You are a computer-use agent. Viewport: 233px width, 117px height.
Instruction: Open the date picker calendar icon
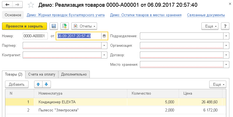pyautogui.click(x=104, y=36)
